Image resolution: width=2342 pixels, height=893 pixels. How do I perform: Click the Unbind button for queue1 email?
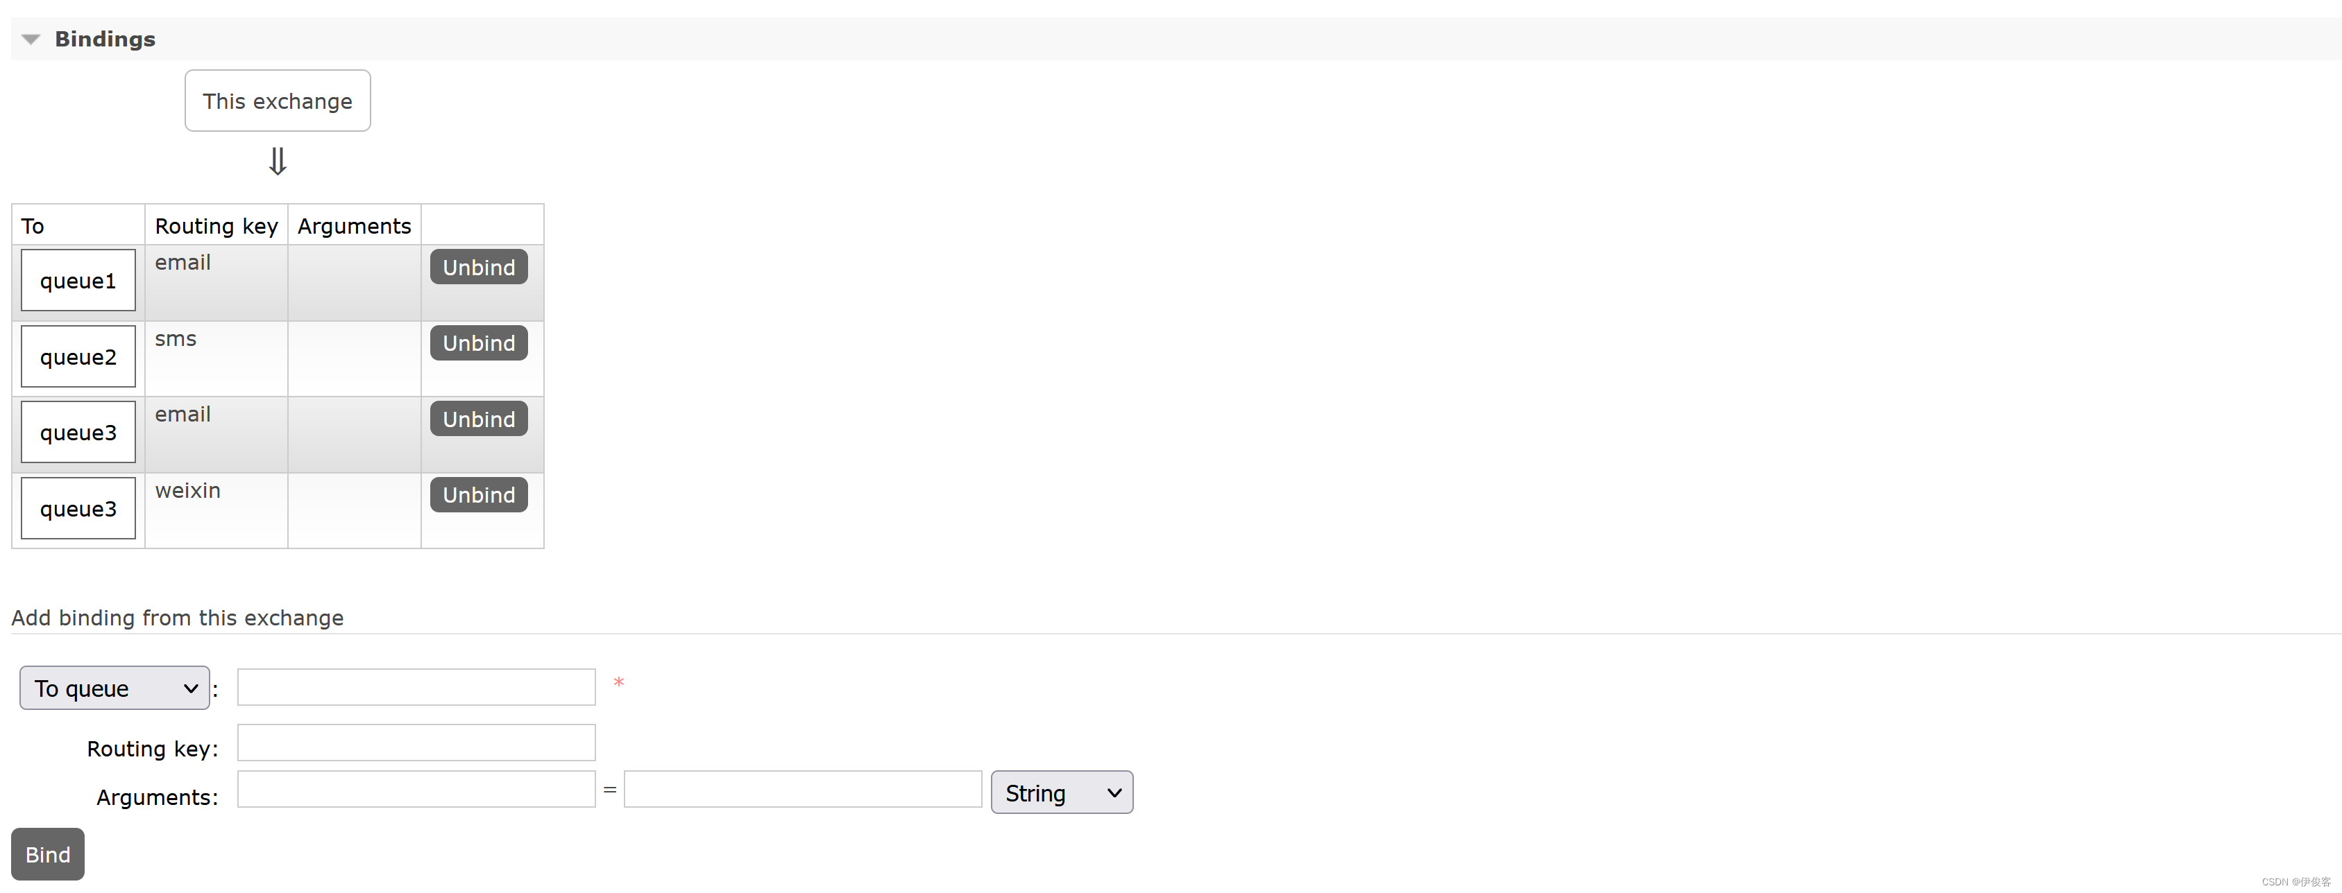477,268
